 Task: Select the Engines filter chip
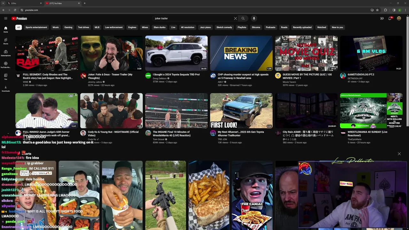point(132,27)
